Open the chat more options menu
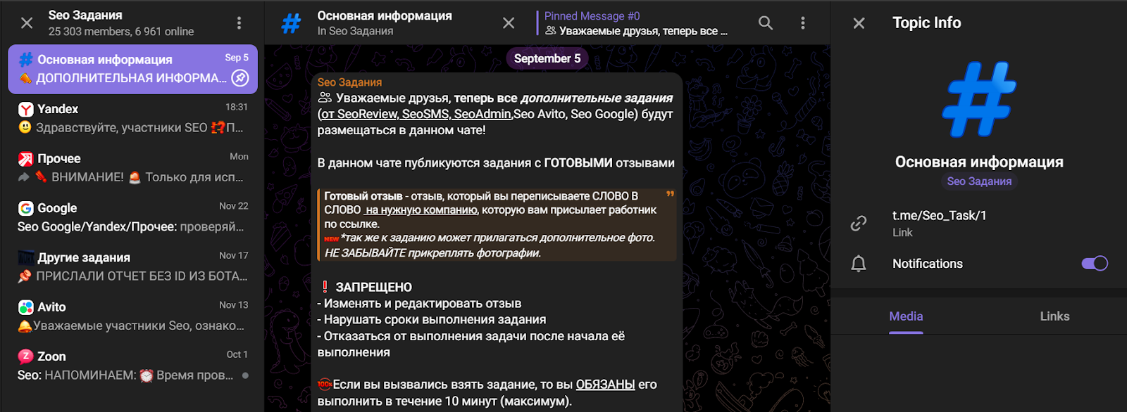 802,23
